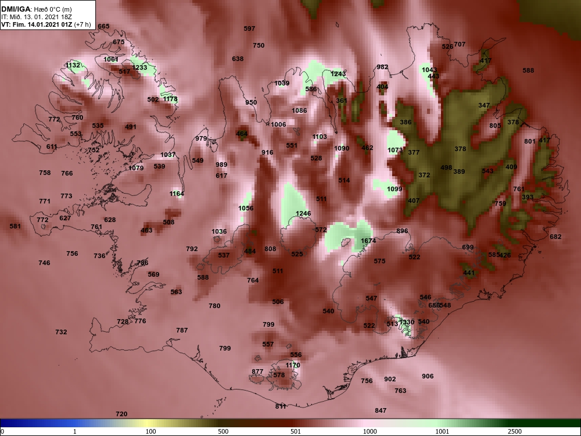
Task: Click the map value 1330
Action: point(407,322)
